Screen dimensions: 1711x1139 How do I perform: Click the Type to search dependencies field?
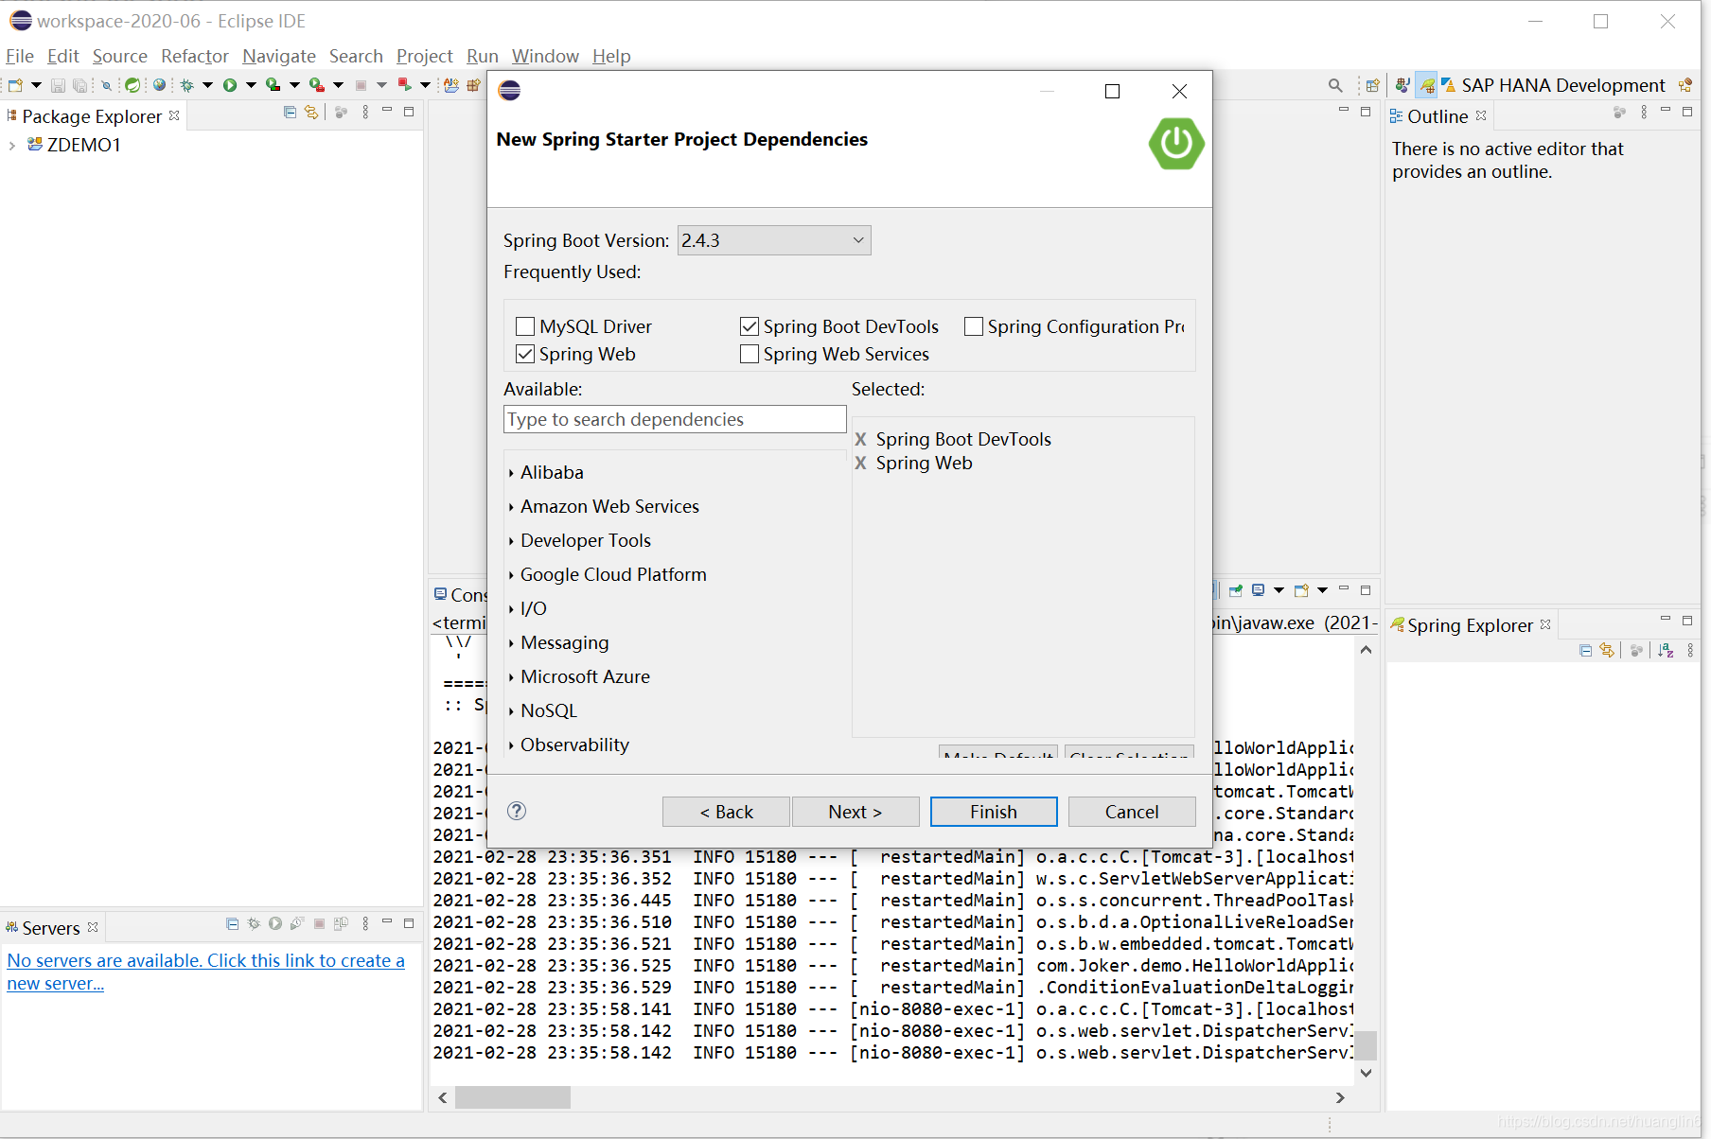(x=675, y=419)
